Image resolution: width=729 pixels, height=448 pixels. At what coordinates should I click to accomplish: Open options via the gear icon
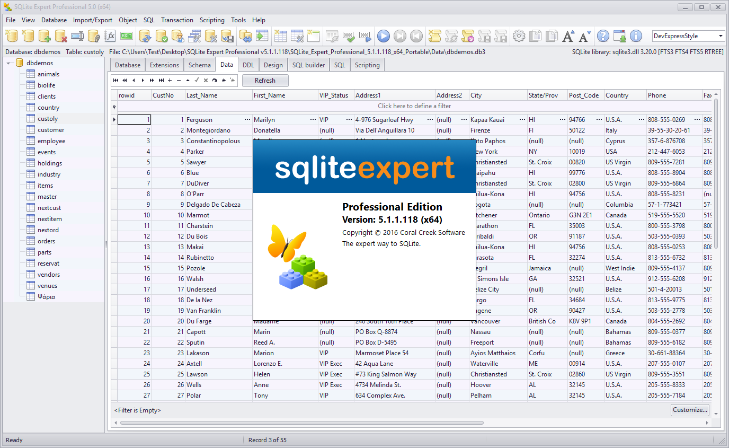519,36
